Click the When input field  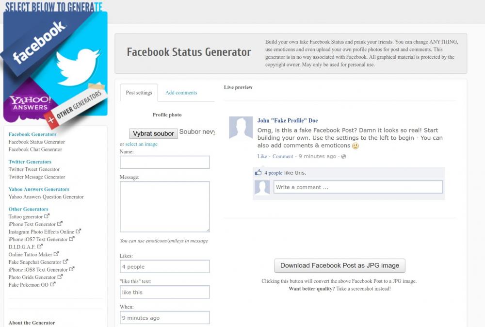tap(164, 318)
